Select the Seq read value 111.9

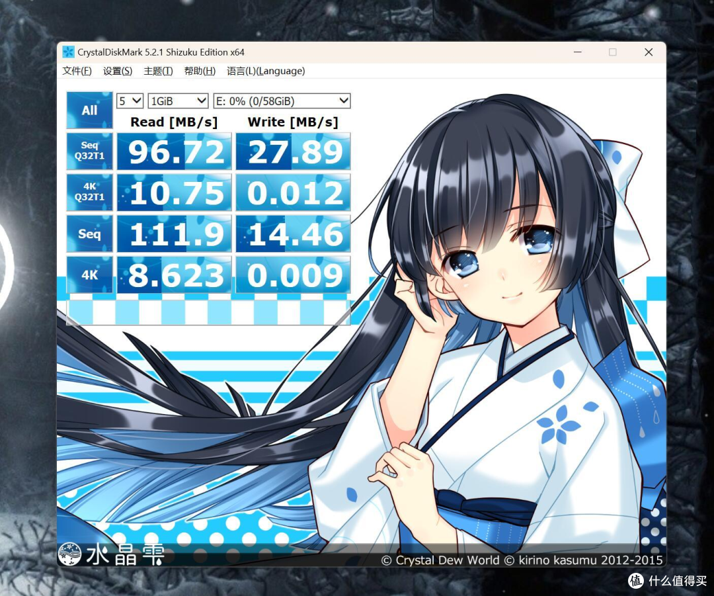[x=175, y=234]
